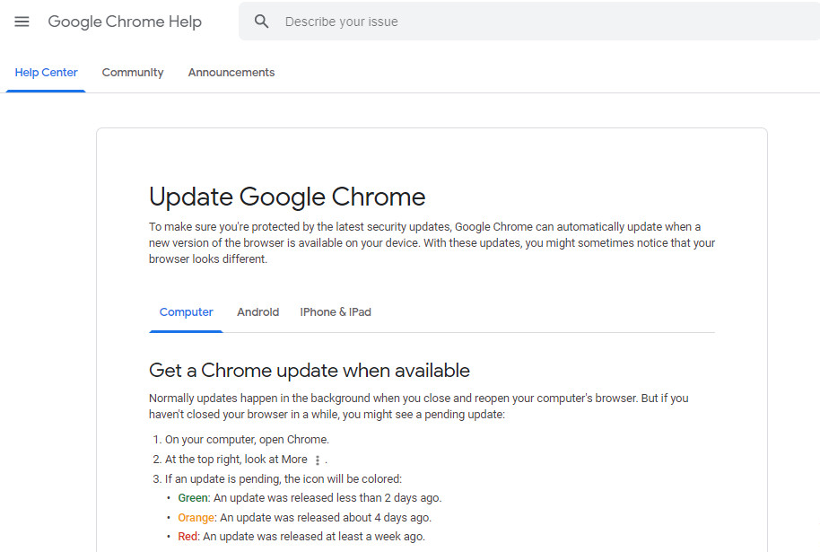Click the paragraph about background updates
The image size is (820, 552).
pos(418,406)
